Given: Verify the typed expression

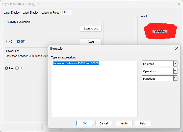Looking at the screenshot, I should pyautogui.click(x=124, y=123).
